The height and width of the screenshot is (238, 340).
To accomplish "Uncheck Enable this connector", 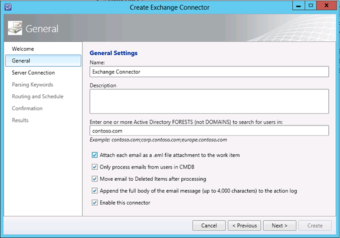I will 94,203.
